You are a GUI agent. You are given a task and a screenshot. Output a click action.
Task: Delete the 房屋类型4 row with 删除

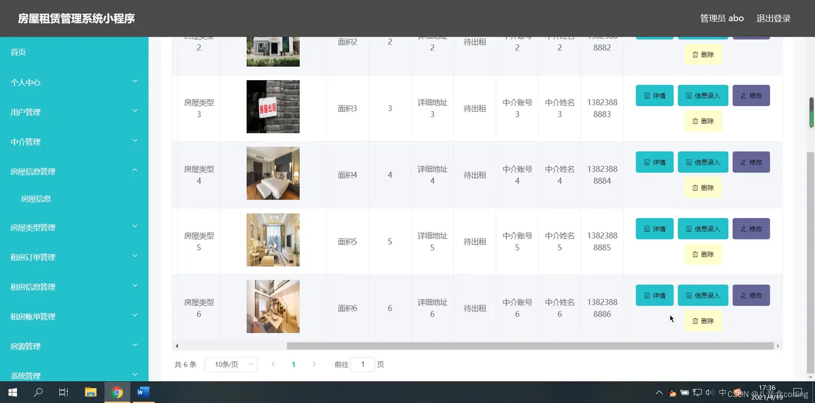click(703, 188)
